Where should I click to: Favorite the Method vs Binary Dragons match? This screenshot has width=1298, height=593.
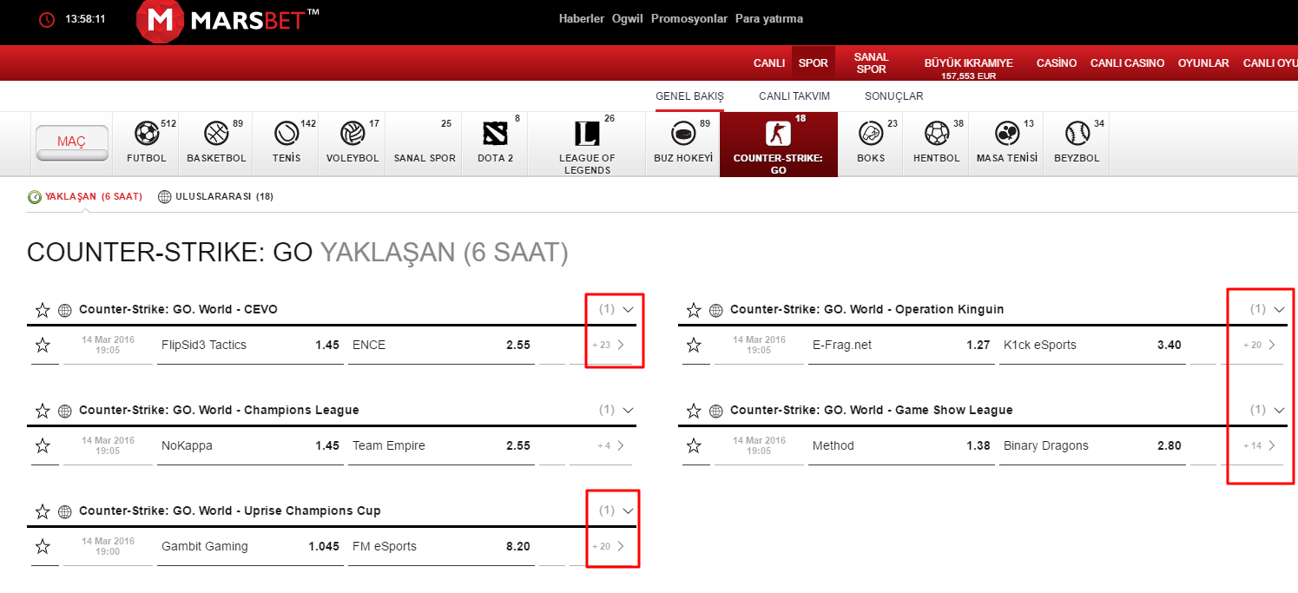click(694, 446)
